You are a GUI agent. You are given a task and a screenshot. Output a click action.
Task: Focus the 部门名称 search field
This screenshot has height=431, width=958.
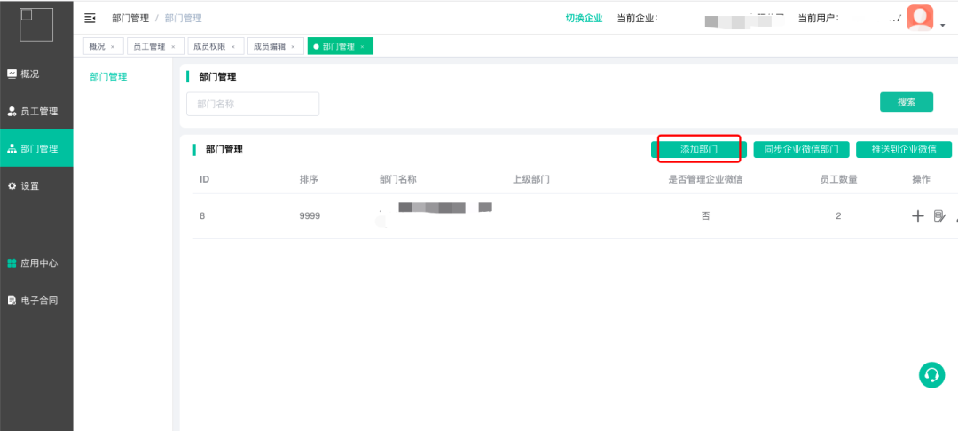[253, 105]
